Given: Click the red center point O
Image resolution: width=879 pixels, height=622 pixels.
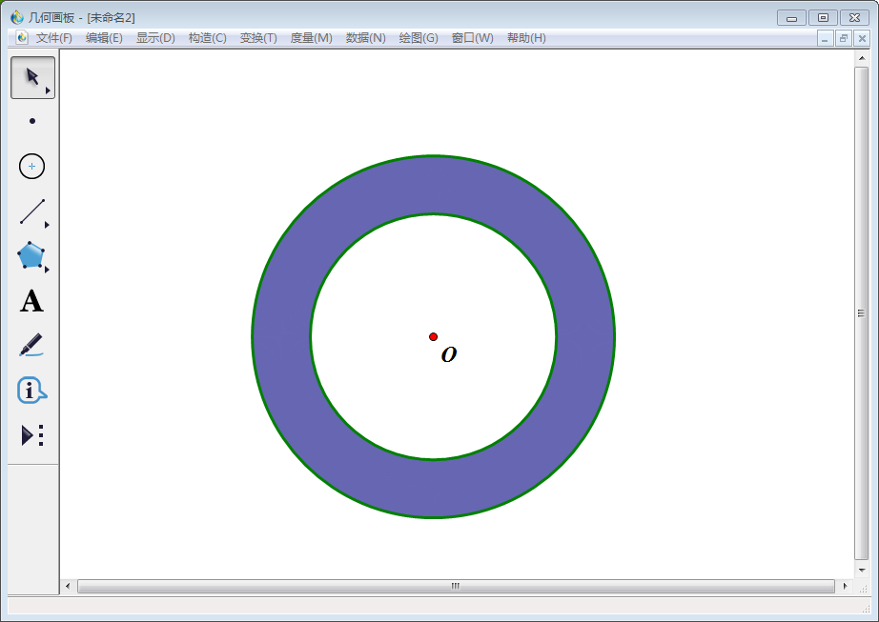Looking at the screenshot, I should pos(433,337).
